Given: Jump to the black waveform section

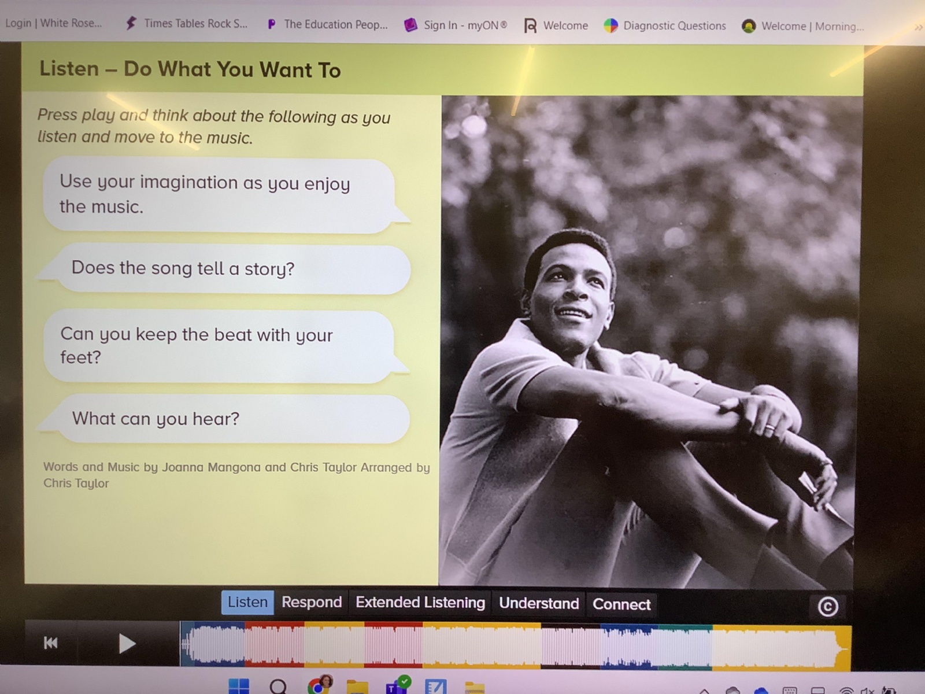Looking at the screenshot, I should tap(571, 647).
